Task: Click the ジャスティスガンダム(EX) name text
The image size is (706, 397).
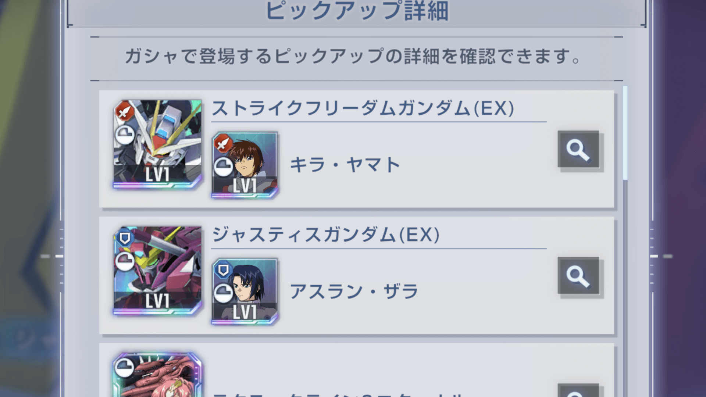Action: [326, 235]
